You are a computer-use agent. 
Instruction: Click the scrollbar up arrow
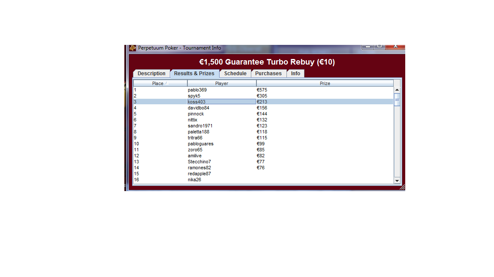(397, 90)
